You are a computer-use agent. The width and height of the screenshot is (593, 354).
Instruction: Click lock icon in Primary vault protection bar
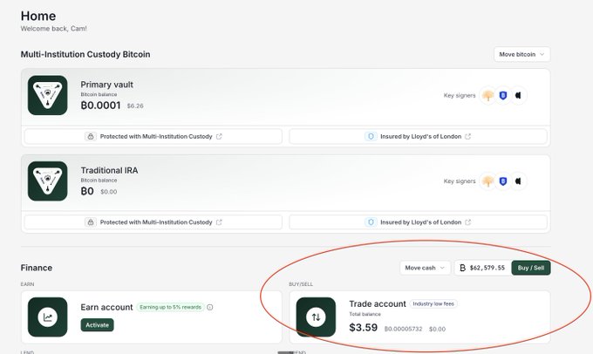91,137
